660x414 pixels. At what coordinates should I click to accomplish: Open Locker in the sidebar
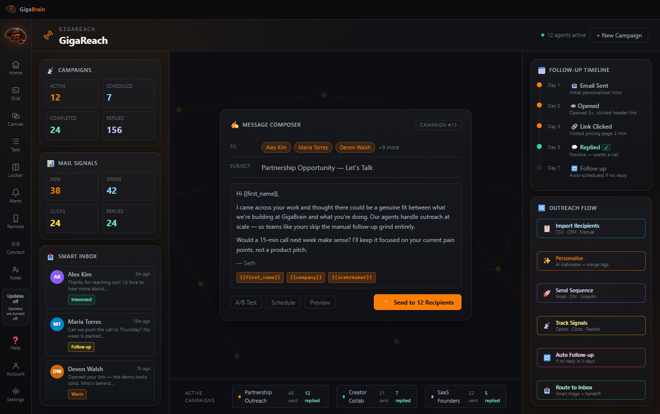click(16, 171)
